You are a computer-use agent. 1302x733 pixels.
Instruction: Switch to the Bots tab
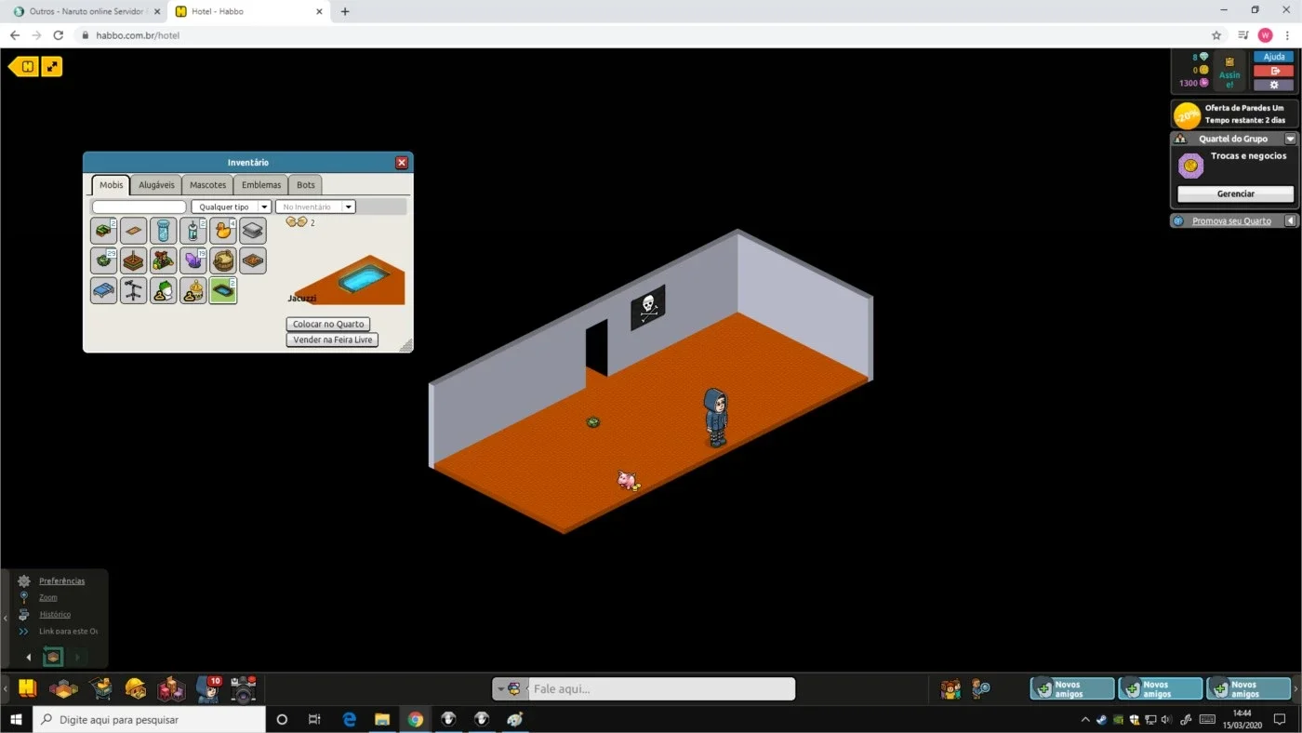(306, 184)
